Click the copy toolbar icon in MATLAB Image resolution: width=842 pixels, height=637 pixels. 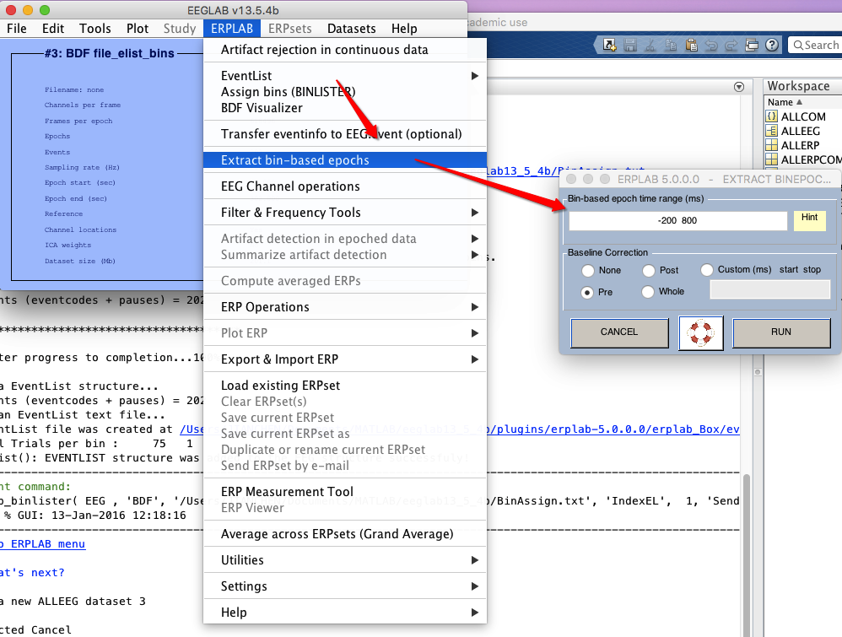[x=671, y=45]
